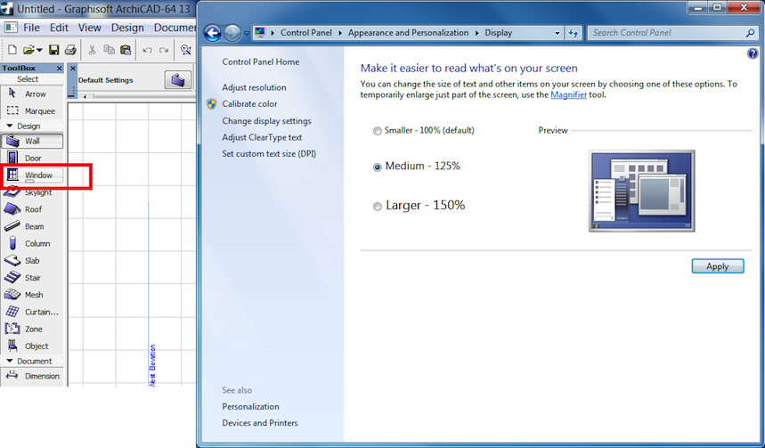
Task: Open Calibrate color link
Action: click(x=249, y=104)
